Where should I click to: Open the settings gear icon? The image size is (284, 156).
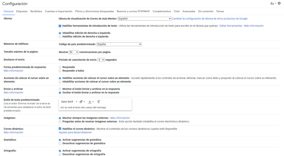pyautogui.click(x=279, y=3)
